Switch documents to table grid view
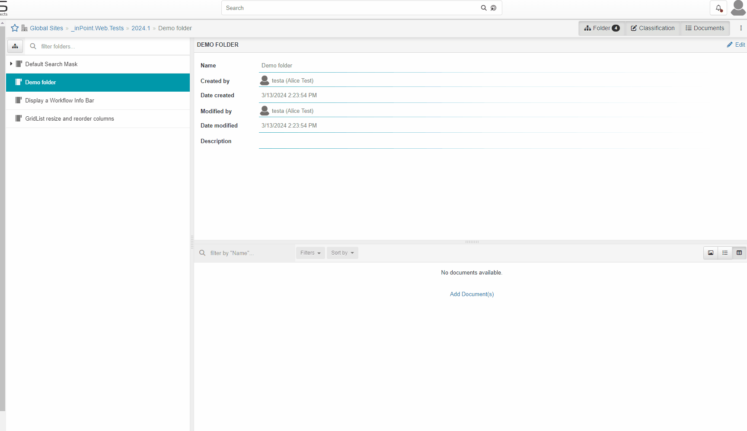The height and width of the screenshot is (431, 747). (739, 253)
